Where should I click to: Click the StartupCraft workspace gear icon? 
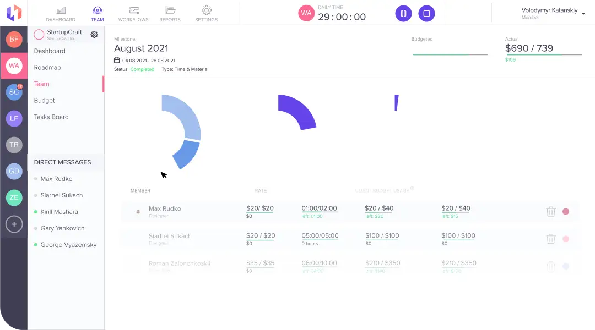[94, 35]
